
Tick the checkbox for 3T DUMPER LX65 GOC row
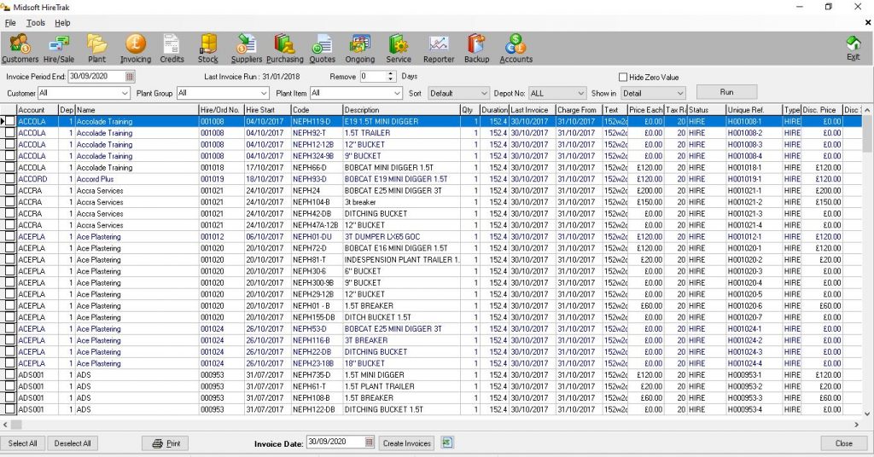(10, 236)
